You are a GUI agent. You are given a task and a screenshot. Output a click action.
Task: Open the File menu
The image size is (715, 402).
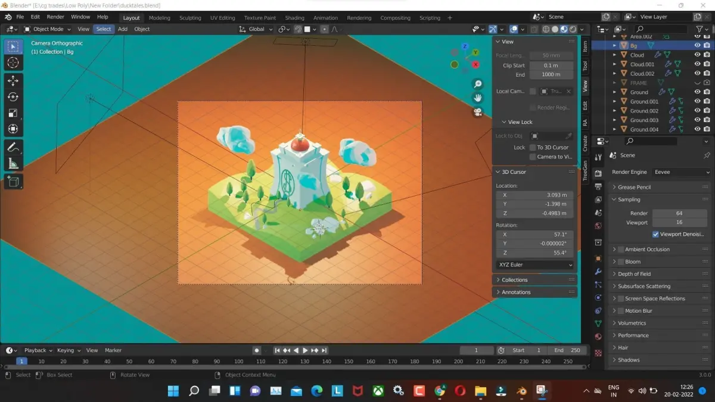point(20,17)
